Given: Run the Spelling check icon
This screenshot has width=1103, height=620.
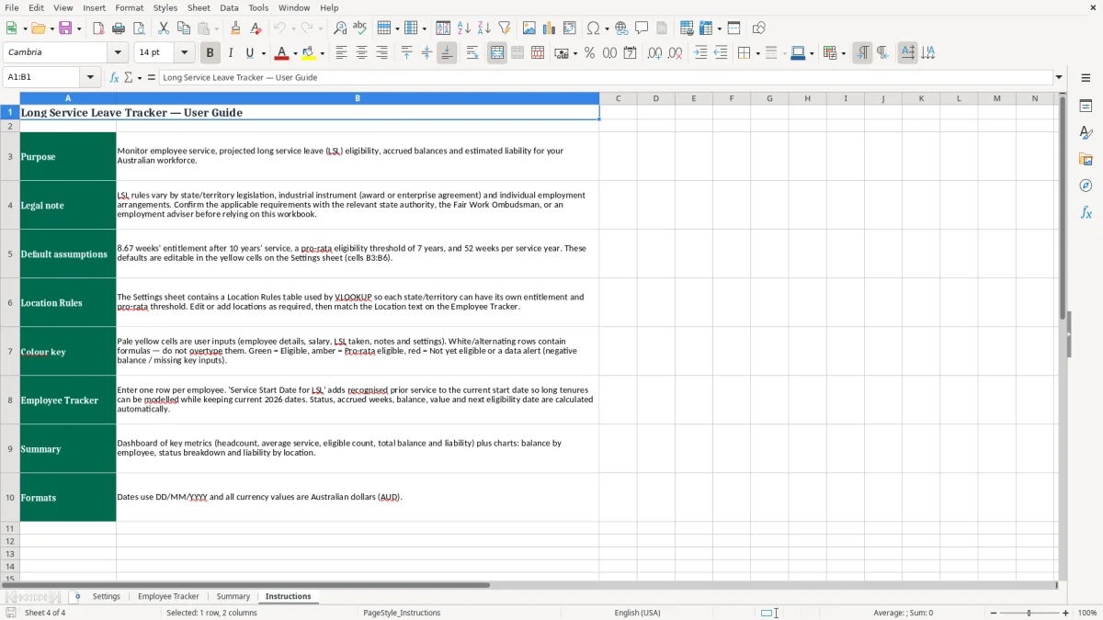Looking at the screenshot, I should click(x=360, y=28).
